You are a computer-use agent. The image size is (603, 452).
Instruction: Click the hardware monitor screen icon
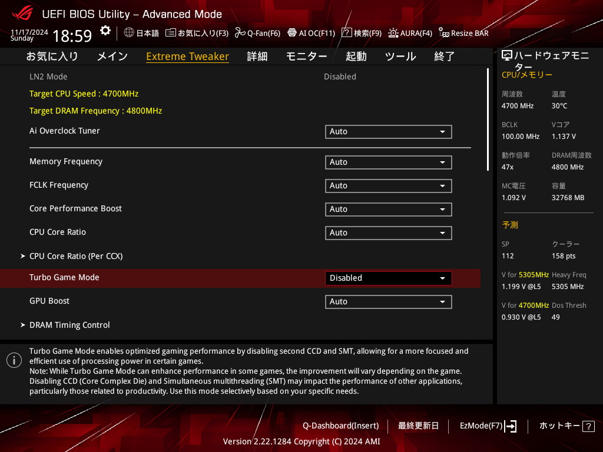pos(507,56)
